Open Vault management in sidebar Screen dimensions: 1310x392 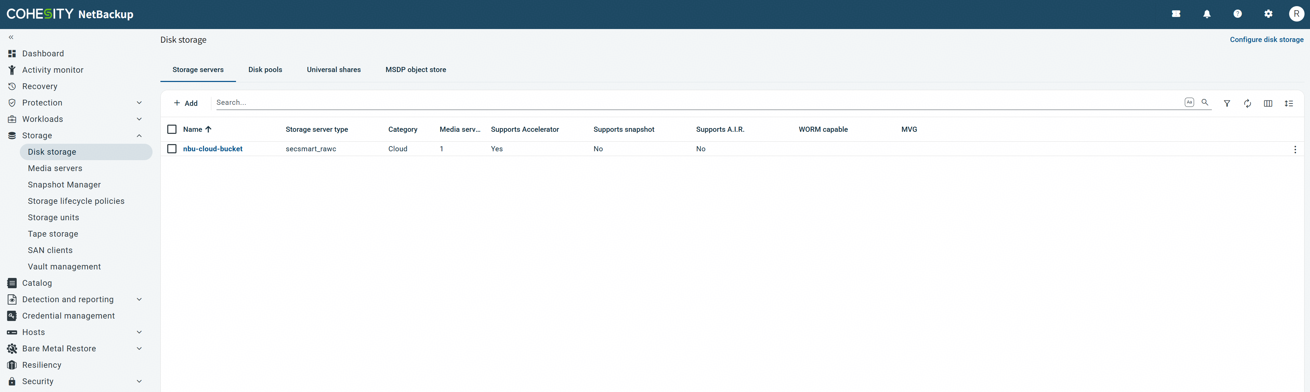[64, 267]
